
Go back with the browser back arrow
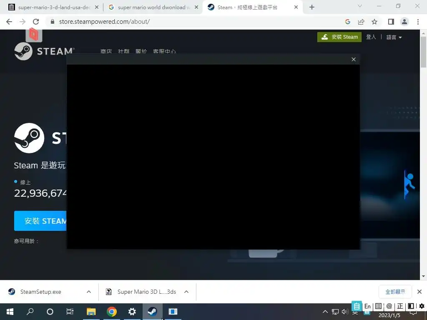[x=9, y=22]
